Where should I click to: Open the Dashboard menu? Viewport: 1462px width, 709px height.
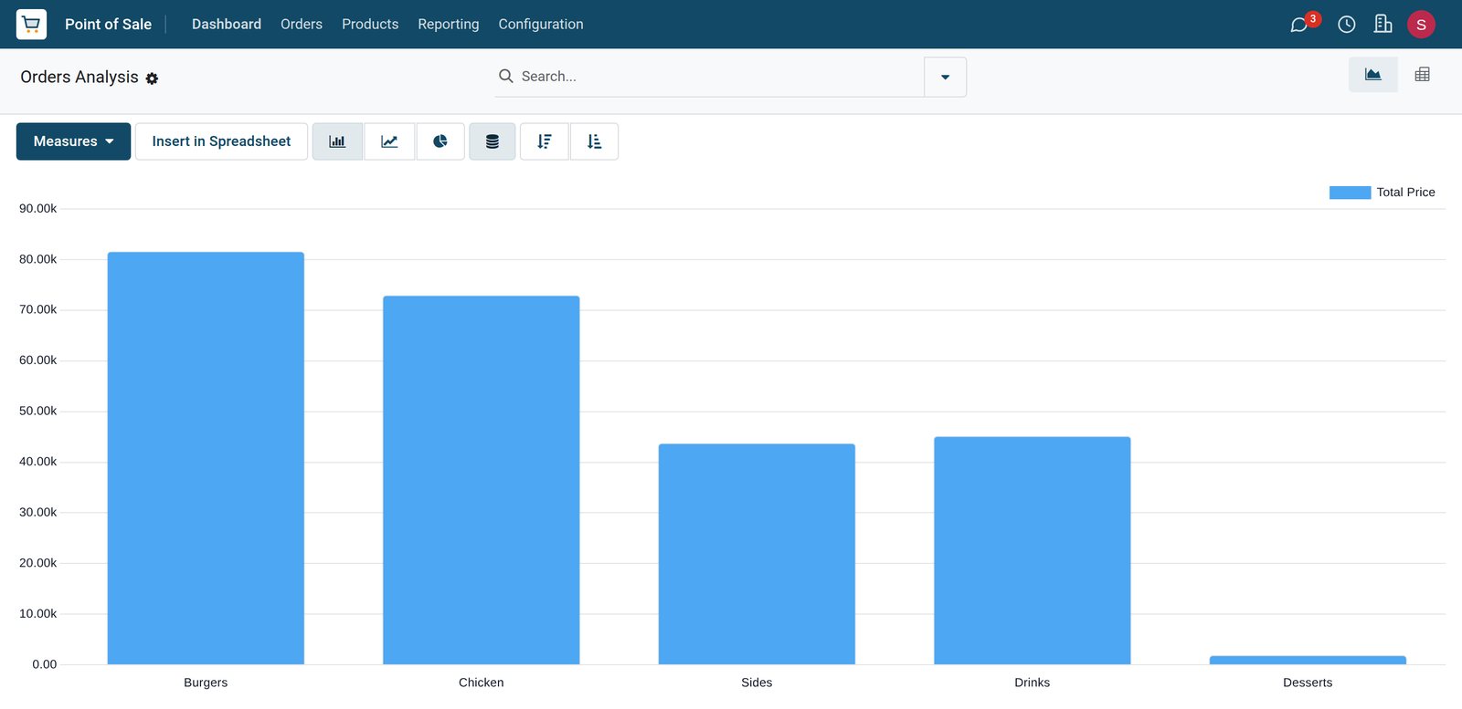pyautogui.click(x=227, y=24)
